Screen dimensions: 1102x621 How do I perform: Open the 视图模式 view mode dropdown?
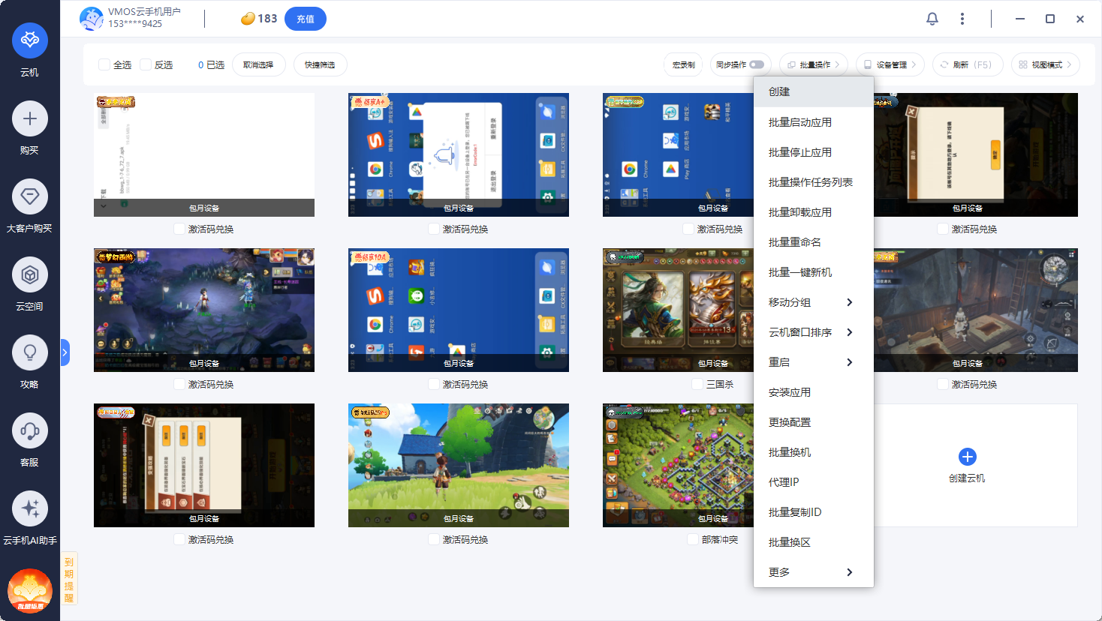[1046, 65]
